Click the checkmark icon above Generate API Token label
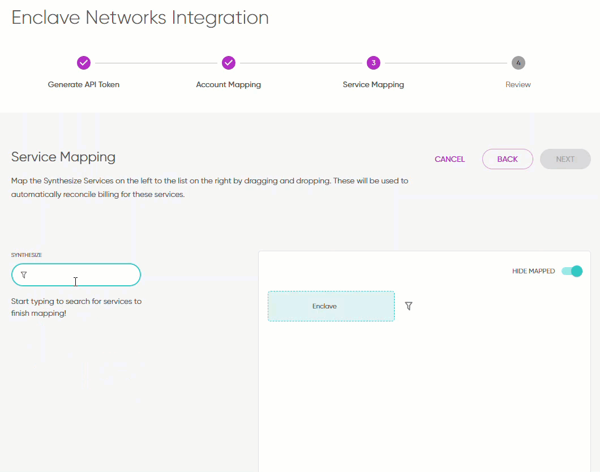This screenshot has width=600, height=472. tap(84, 63)
